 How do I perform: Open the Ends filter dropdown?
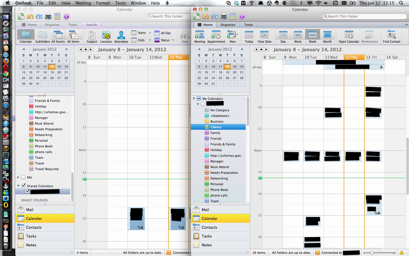(150, 40)
